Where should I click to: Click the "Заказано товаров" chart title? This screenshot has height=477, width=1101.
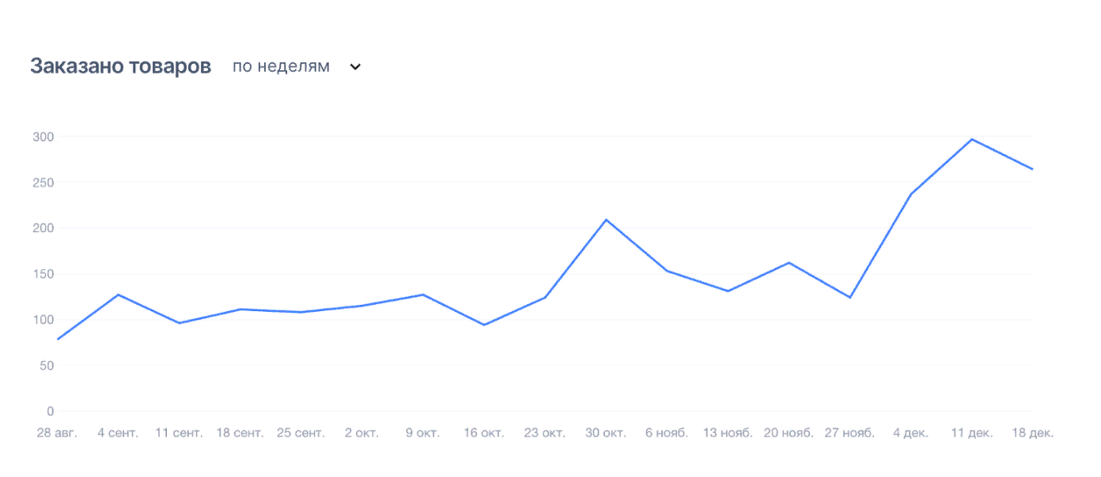(120, 66)
